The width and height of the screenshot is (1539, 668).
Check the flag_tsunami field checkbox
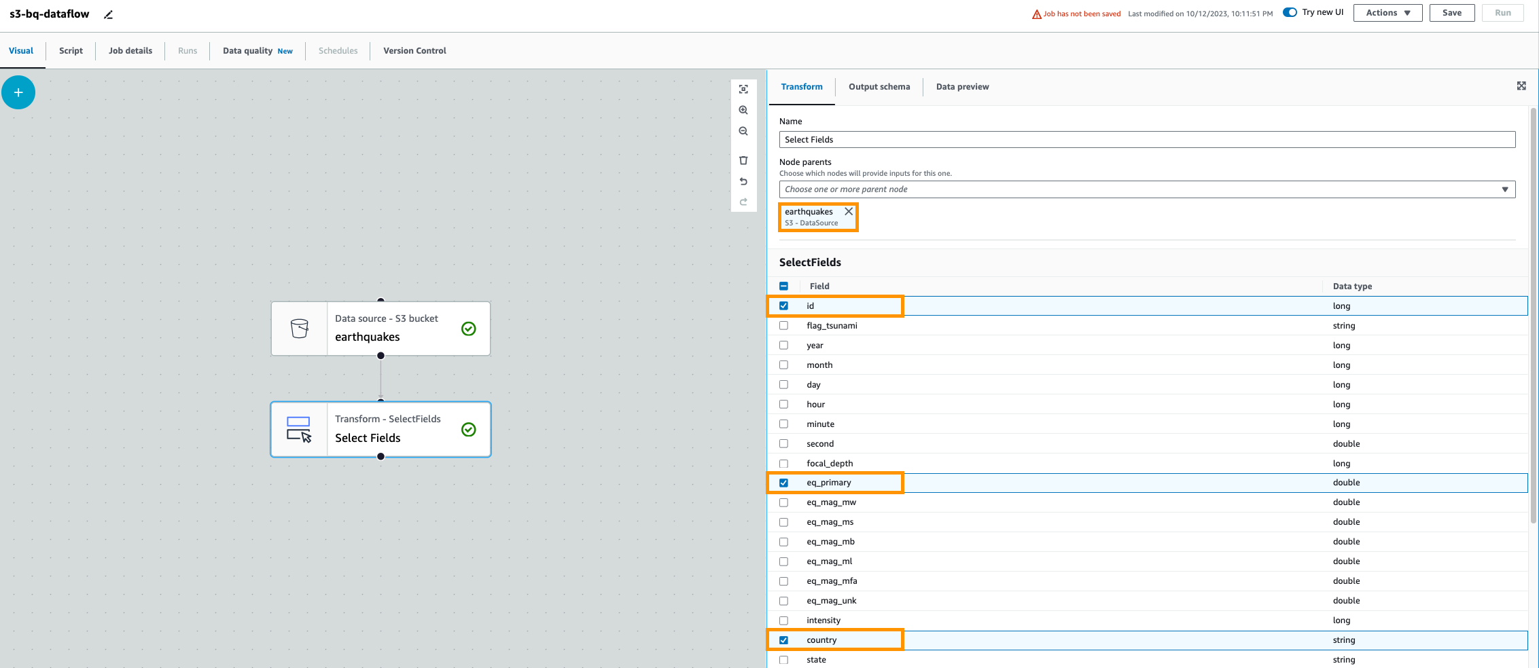pos(783,326)
